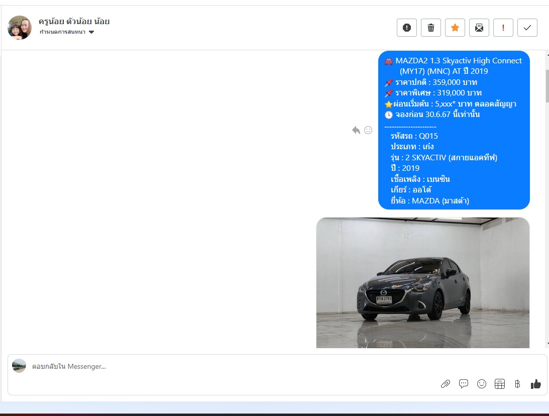
Task: Click the text ราคาปกติ : 359,000 บาท
Action: click(436, 82)
